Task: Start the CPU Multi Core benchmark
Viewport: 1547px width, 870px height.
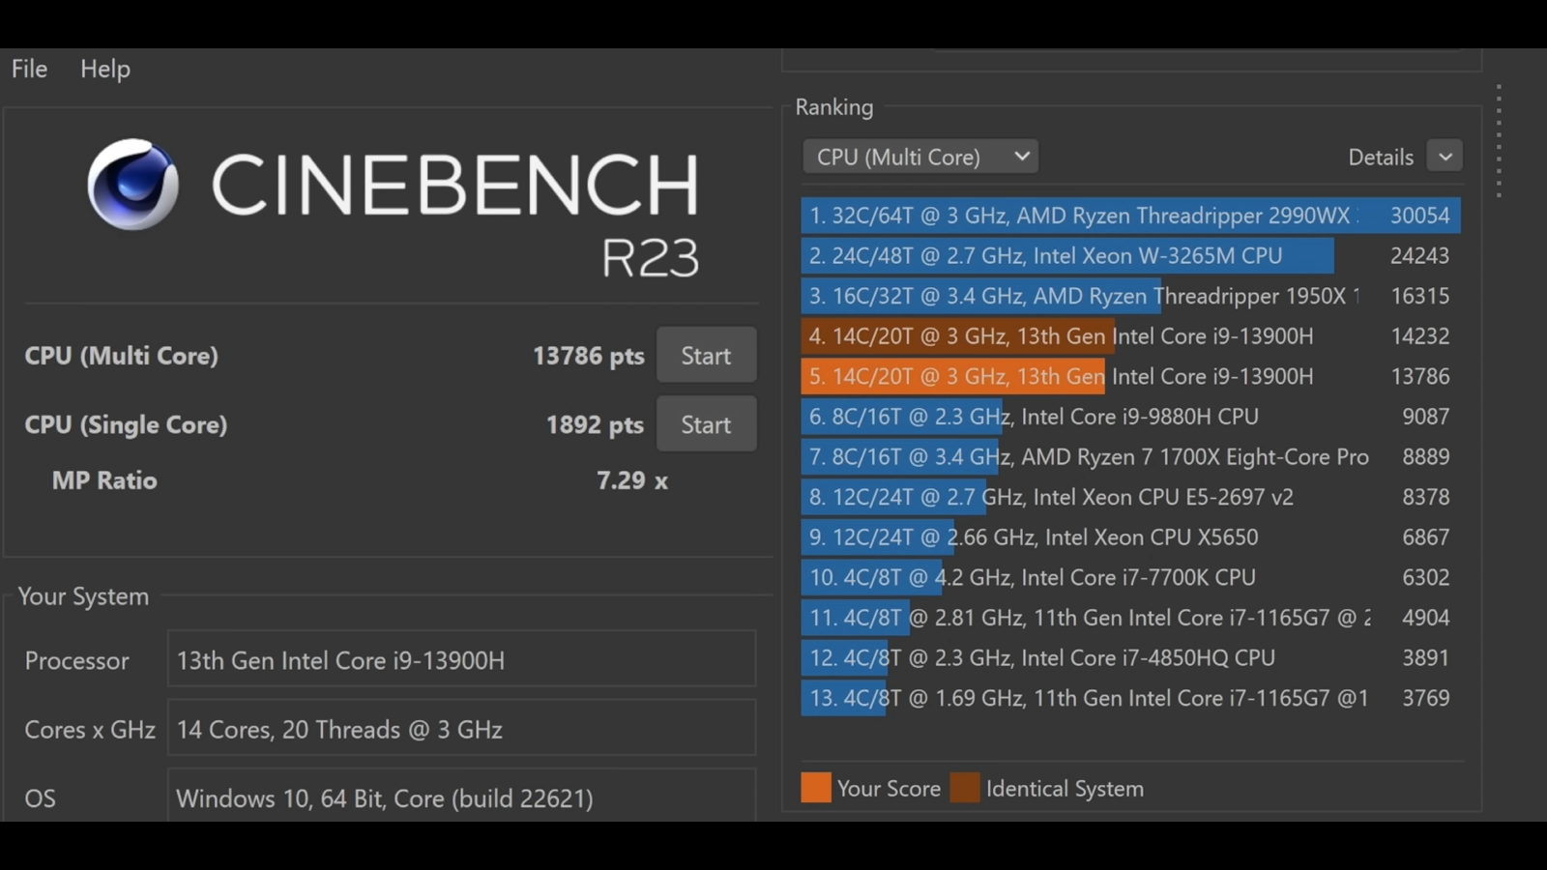Action: pyautogui.click(x=706, y=356)
